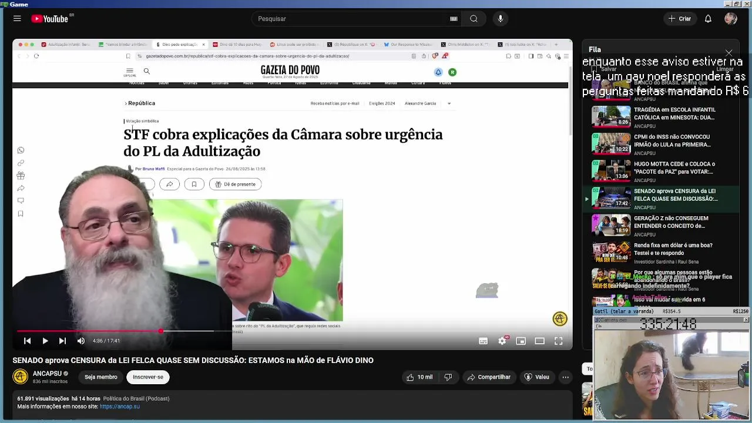Viewport: 752px width, 423px height.
Task: Start voice search with microphone
Action: tap(501, 19)
